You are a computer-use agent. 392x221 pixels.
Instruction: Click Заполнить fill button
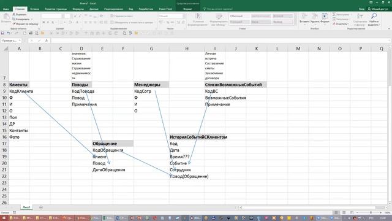pyautogui.click(x=341, y=19)
